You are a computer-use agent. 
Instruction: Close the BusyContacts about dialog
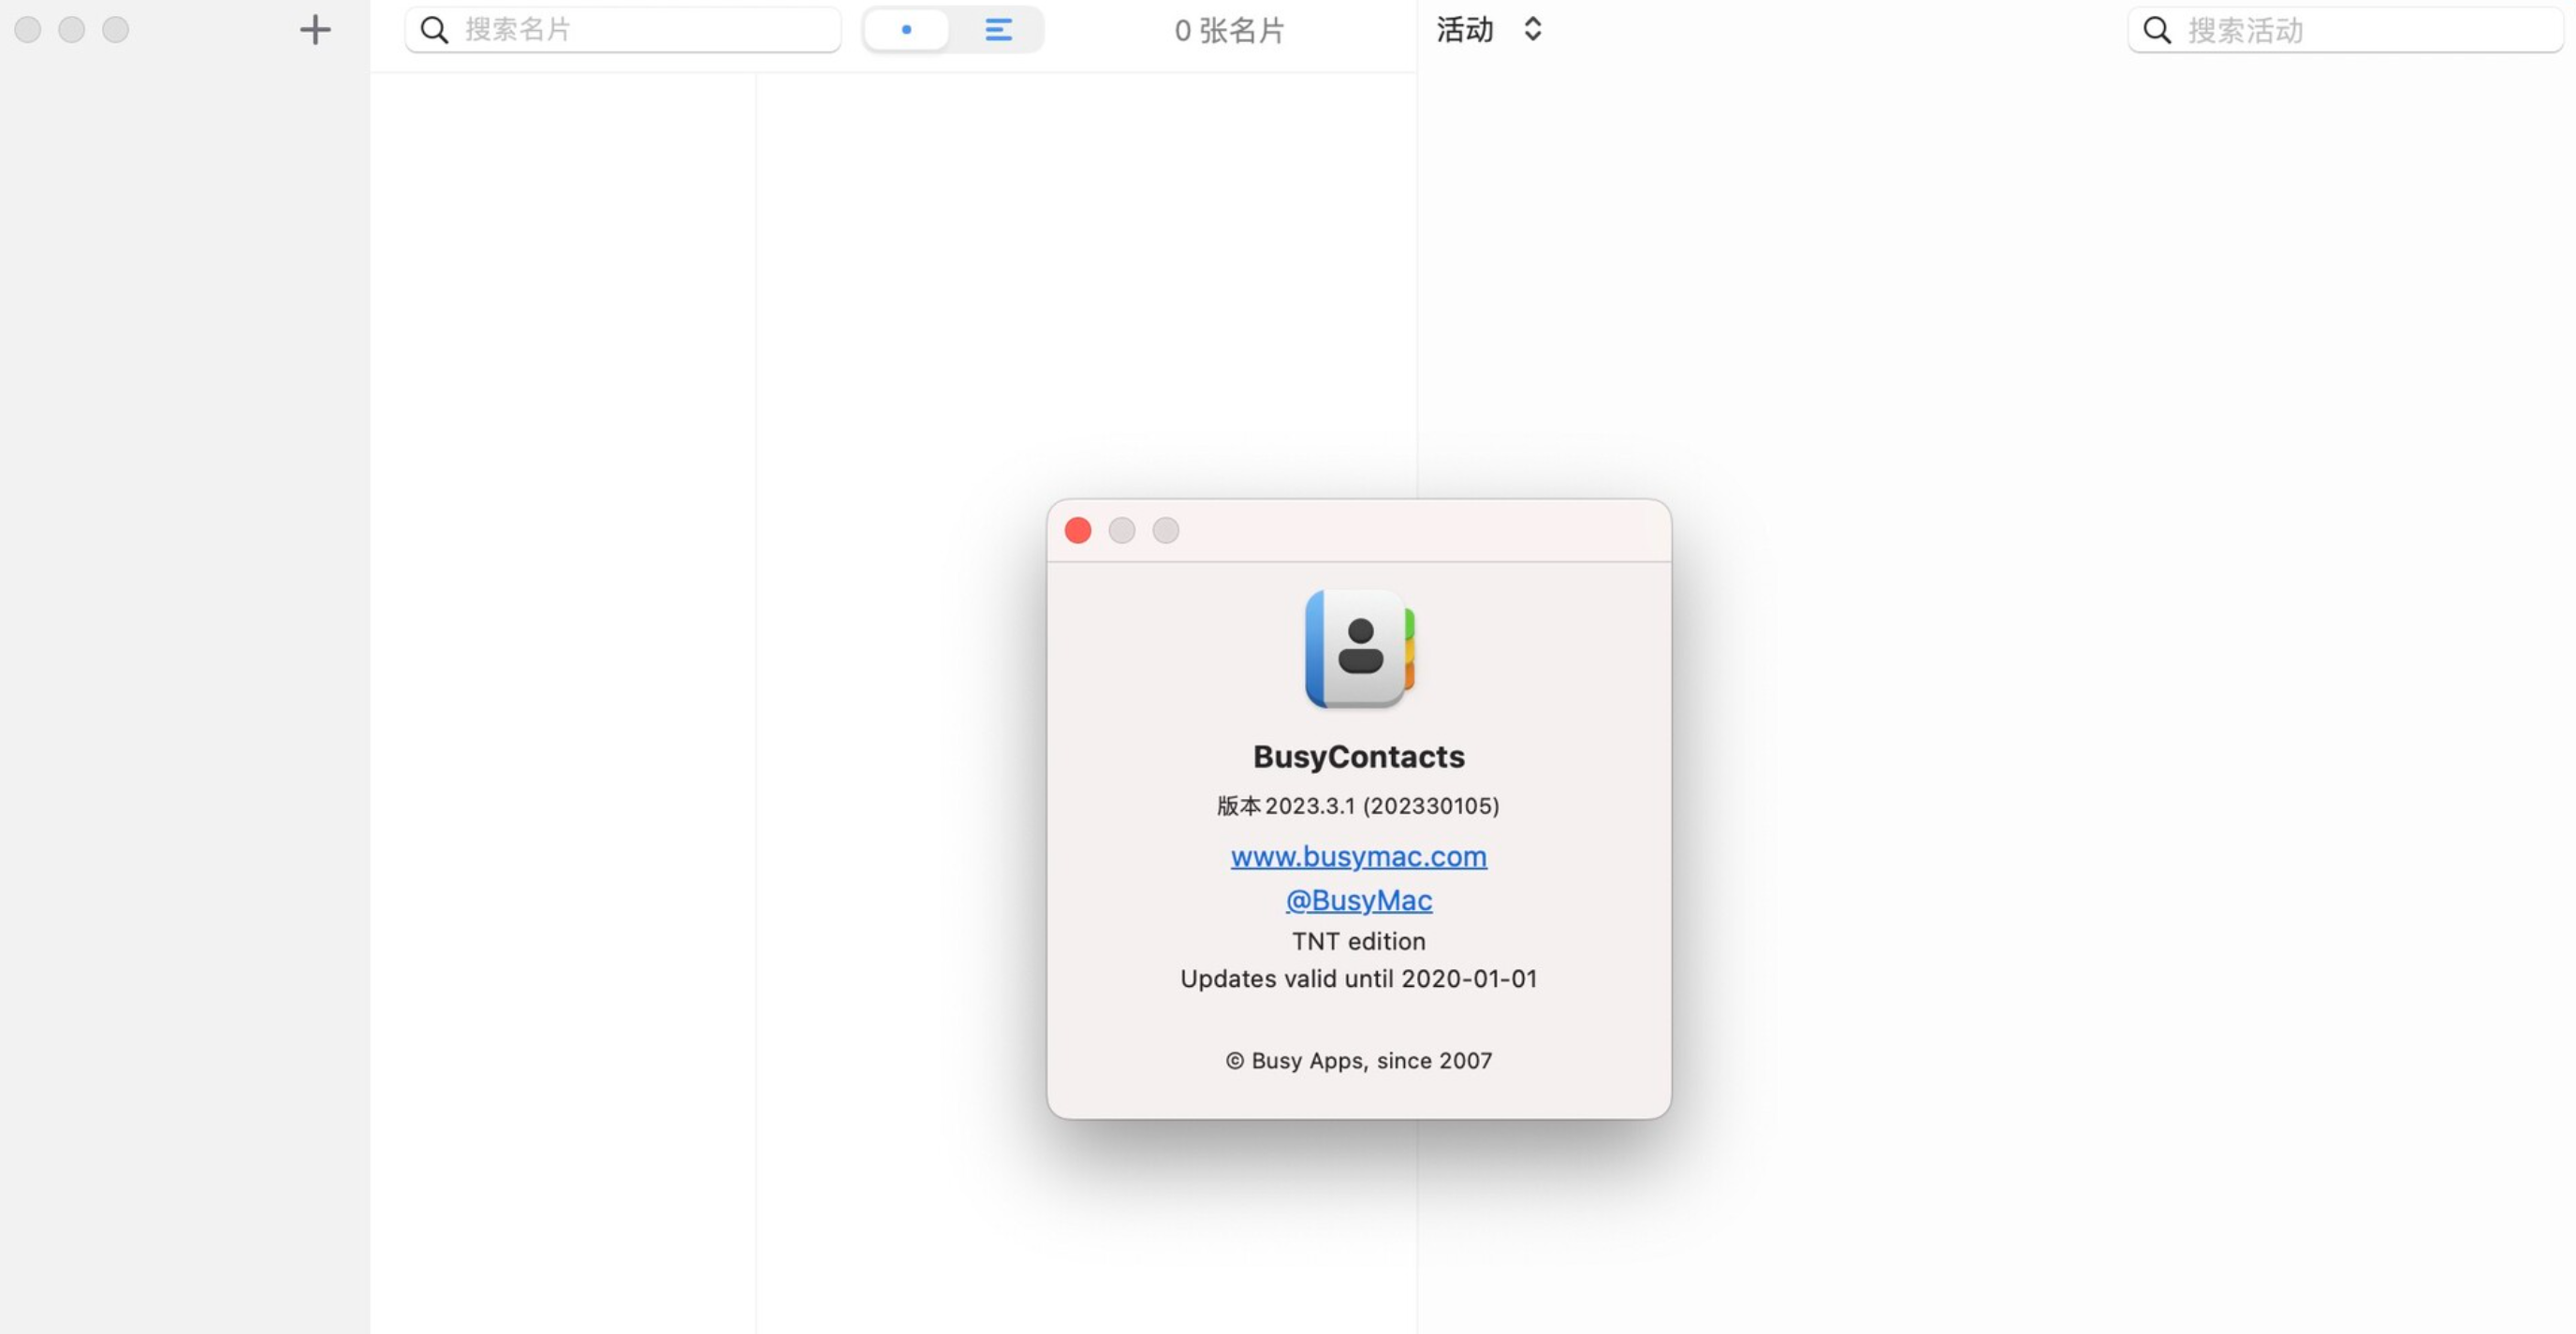(x=1078, y=530)
